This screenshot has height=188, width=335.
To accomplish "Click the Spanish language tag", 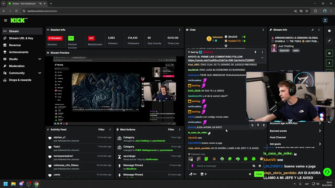I will pos(284,51).
